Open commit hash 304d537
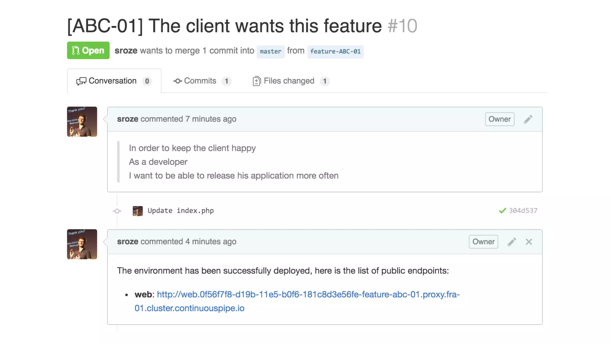The height and width of the screenshot is (344, 611). pyautogui.click(x=523, y=211)
